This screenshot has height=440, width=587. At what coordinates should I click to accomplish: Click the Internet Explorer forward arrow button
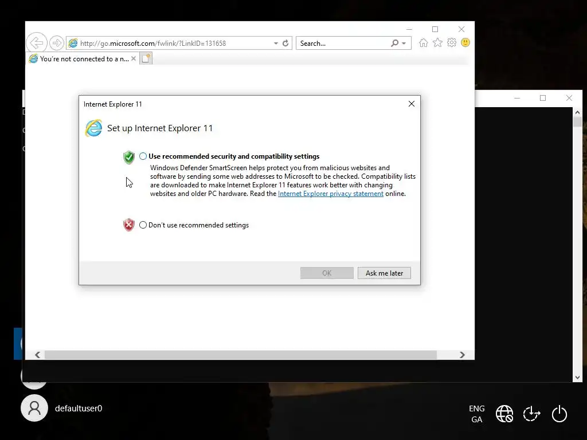coord(57,43)
